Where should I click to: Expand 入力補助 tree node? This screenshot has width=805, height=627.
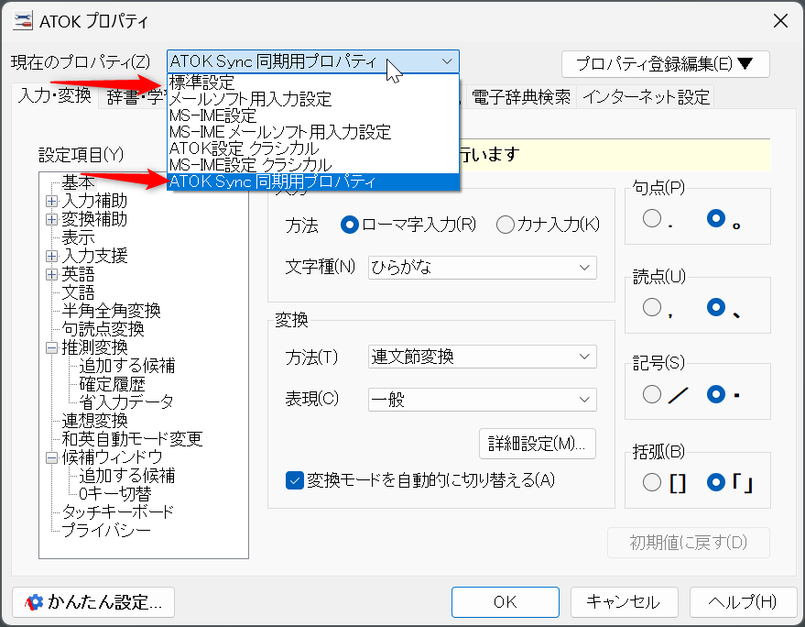click(51, 201)
